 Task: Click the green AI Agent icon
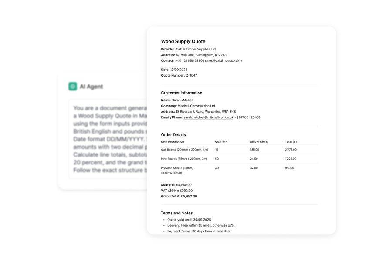click(x=73, y=87)
